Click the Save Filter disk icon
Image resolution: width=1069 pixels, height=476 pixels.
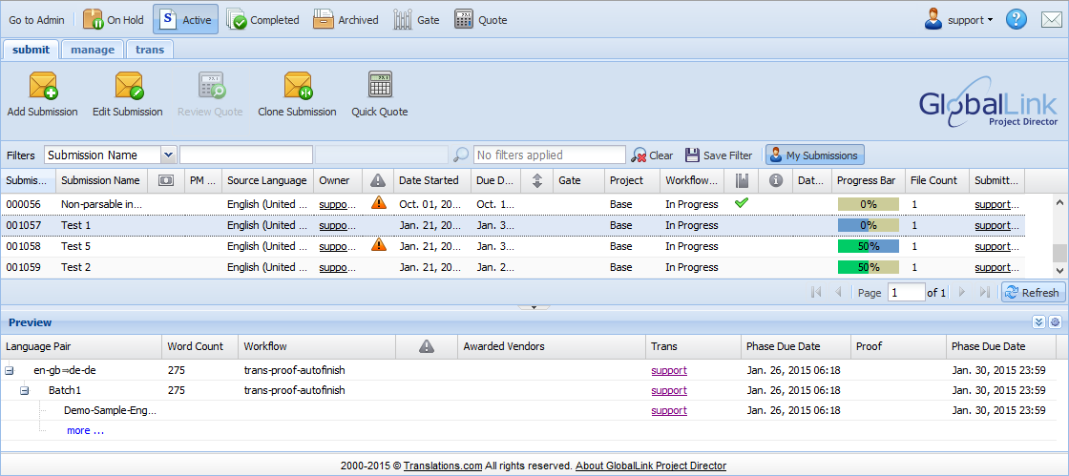coord(692,155)
